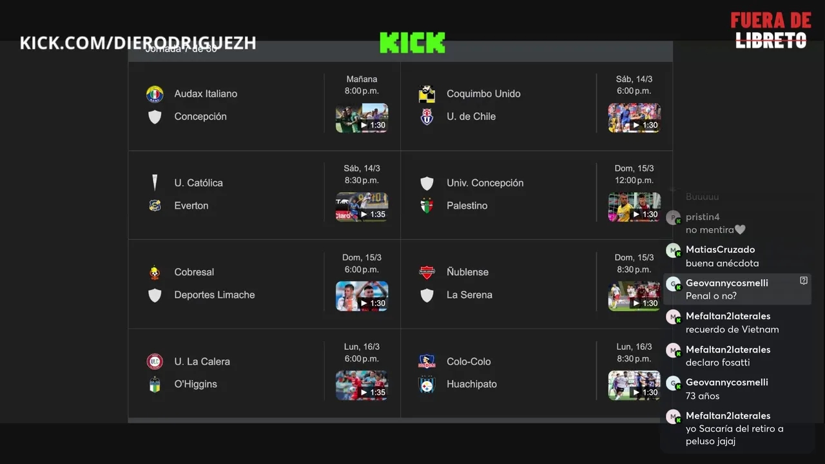Click the MatiasCruzado chat username
Viewport: 825px width, 464px height.
pyautogui.click(x=720, y=249)
